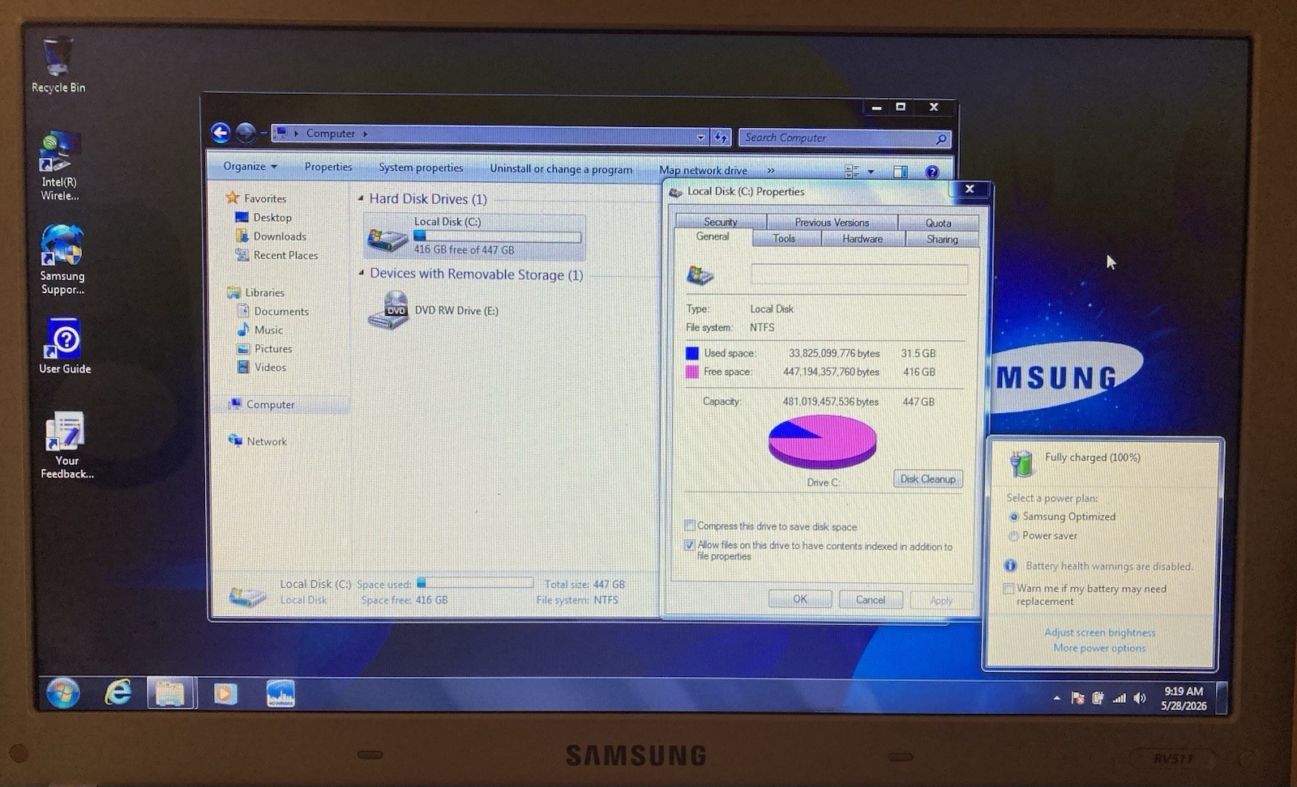Expand the breadcrumb arrow after Computer
Screen dimensions: 1297x787
[365, 134]
